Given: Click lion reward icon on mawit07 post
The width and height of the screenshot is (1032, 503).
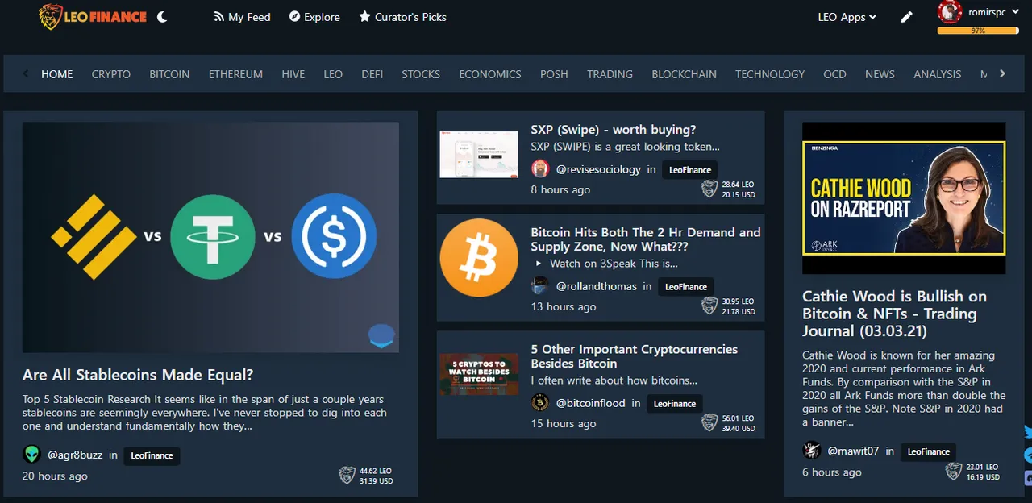Looking at the screenshot, I should [x=955, y=472].
